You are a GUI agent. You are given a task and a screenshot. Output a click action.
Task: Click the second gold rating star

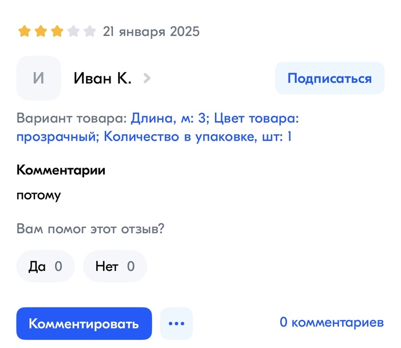tap(41, 31)
